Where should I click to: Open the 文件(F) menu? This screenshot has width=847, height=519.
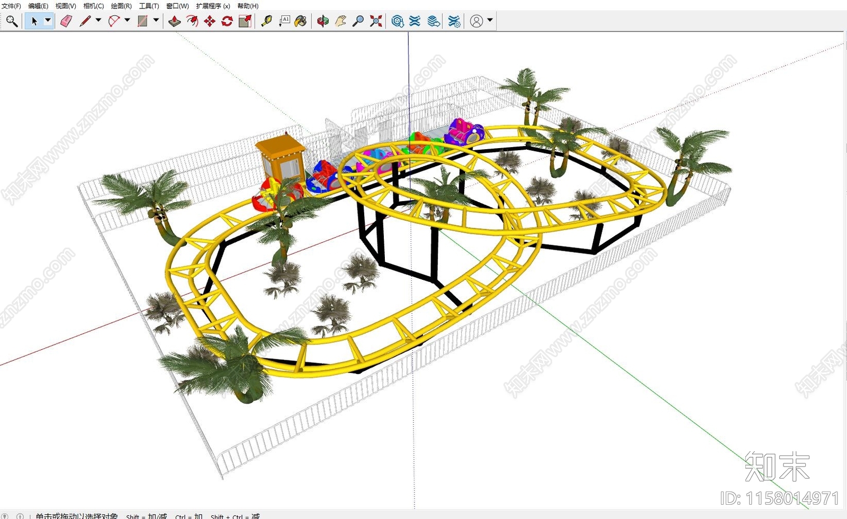point(11,6)
